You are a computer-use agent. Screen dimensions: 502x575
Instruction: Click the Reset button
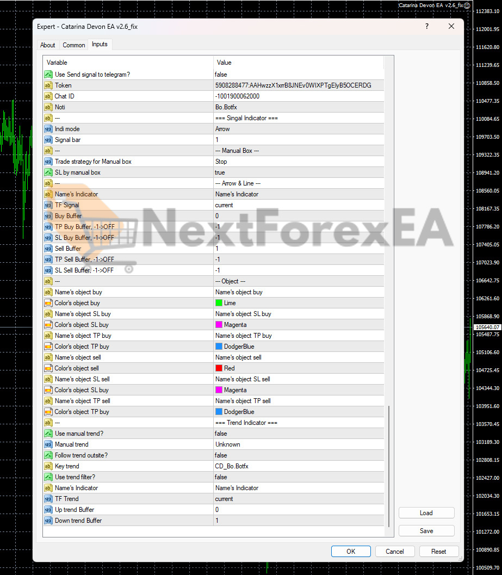tap(438, 551)
